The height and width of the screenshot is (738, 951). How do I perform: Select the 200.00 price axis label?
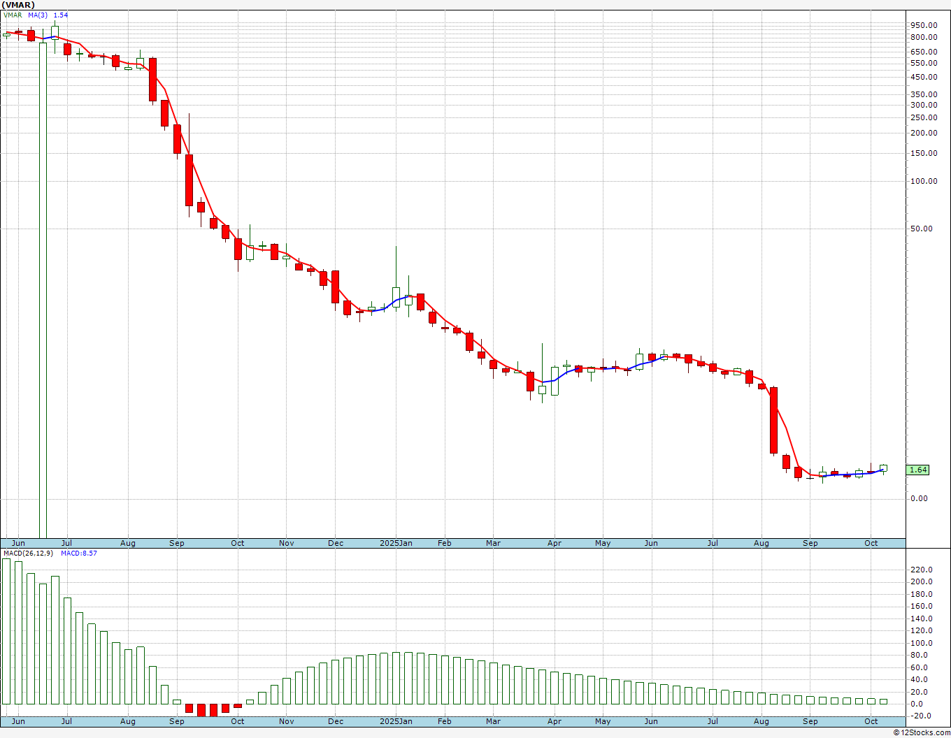[x=923, y=133]
